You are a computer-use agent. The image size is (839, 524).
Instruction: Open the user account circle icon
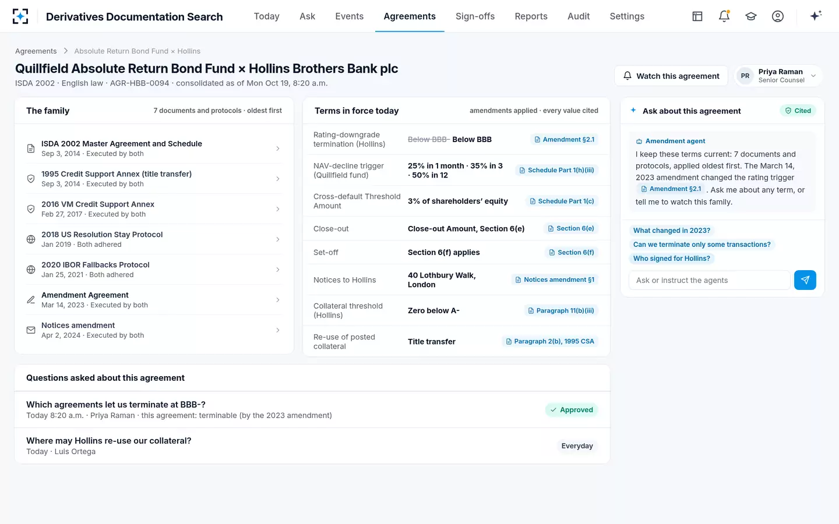778,16
